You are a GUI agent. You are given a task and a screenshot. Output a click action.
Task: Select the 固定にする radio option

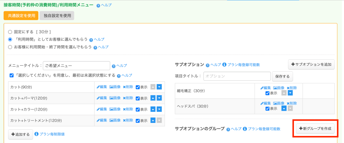(x=10, y=32)
